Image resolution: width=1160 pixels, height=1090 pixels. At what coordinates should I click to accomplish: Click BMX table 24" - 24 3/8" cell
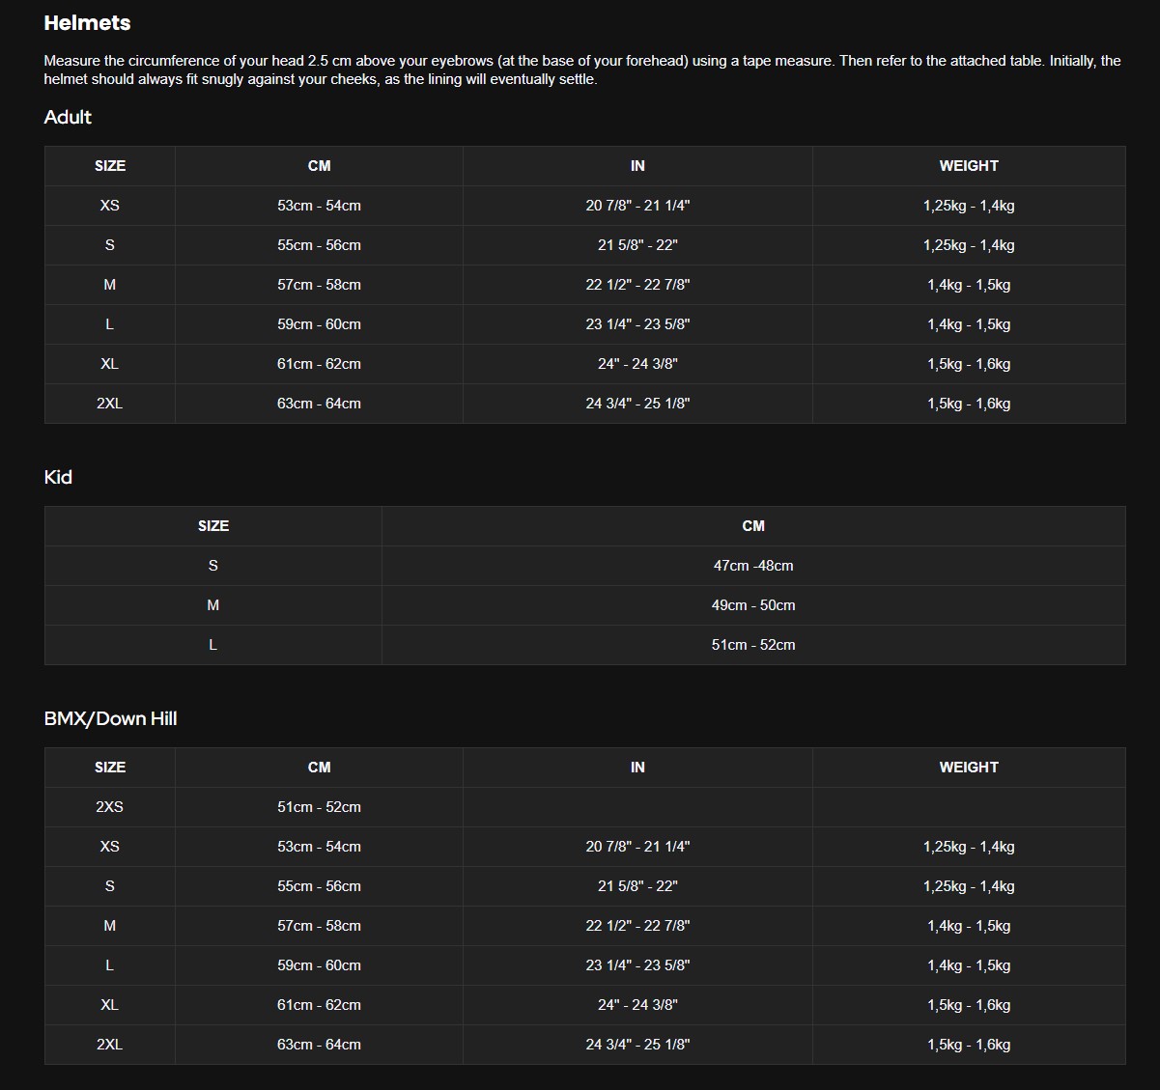coord(637,1005)
